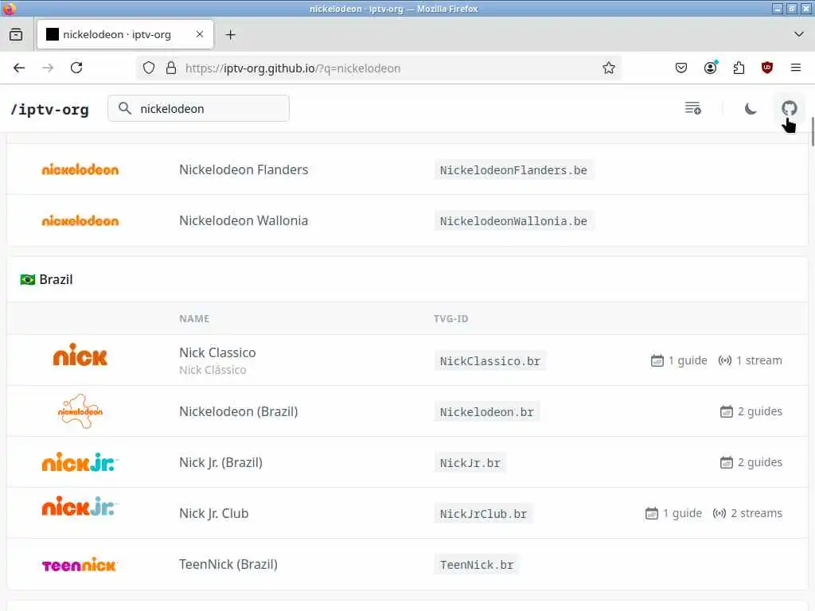Open the Nickelodeon Flanders channel
The height and width of the screenshot is (611, 815).
[244, 169]
